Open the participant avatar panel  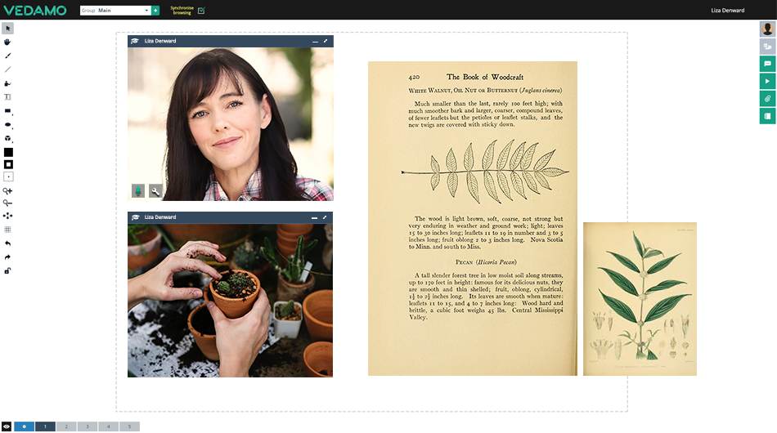point(767,29)
